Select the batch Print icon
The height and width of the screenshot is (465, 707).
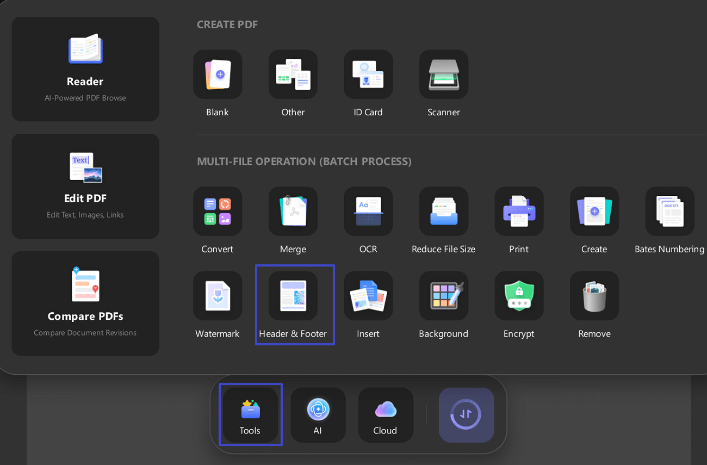click(x=519, y=212)
